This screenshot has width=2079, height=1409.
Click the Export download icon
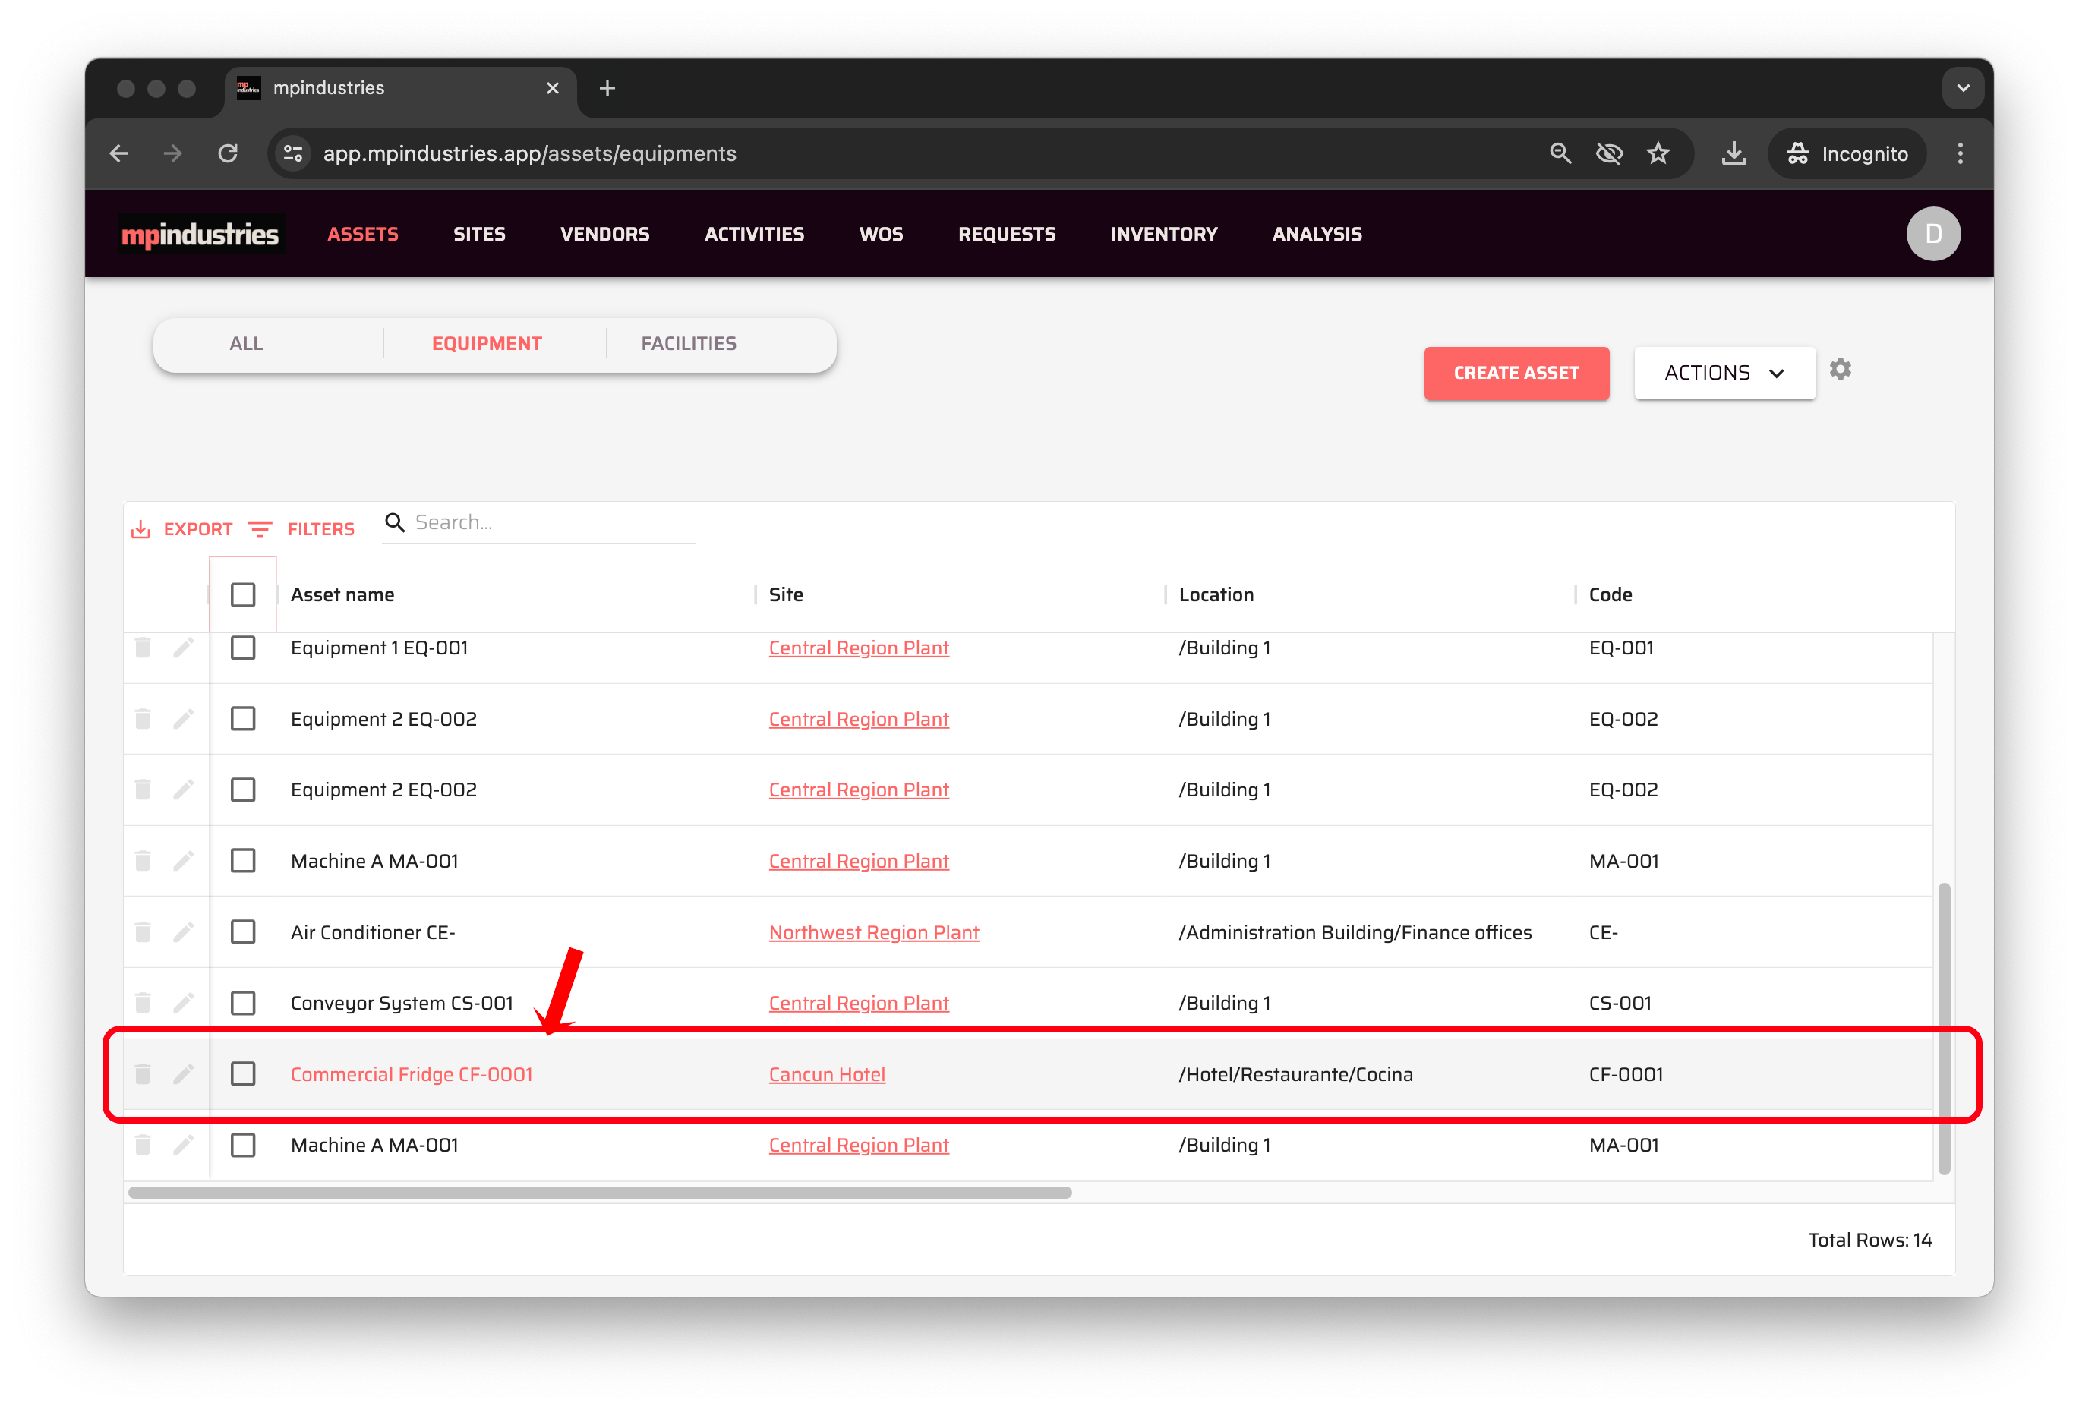tap(140, 530)
